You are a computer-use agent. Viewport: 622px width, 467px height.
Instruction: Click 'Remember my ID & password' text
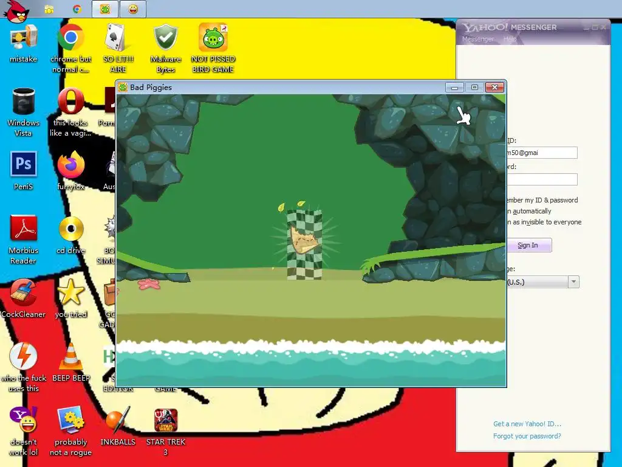point(542,200)
